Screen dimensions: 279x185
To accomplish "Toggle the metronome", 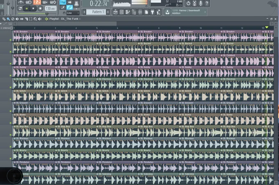I will tap(21, 2).
